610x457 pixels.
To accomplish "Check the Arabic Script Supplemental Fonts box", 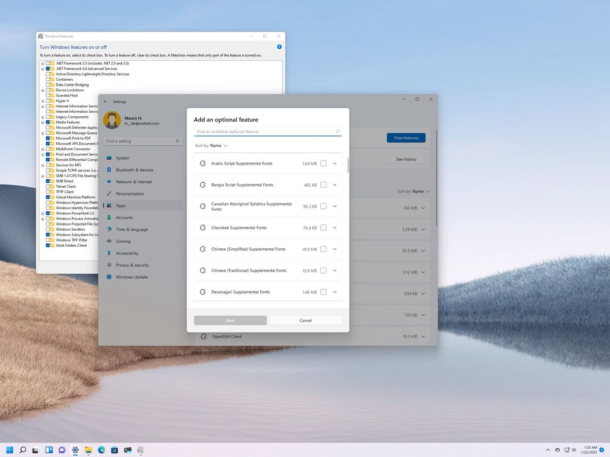I will pyautogui.click(x=323, y=164).
